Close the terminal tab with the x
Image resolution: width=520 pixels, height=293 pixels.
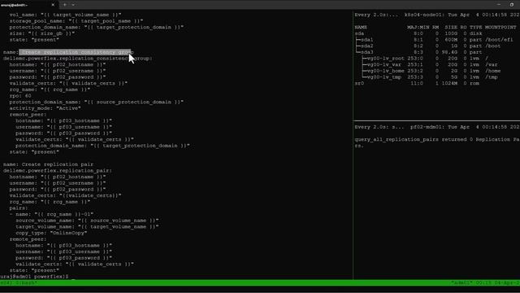point(53,5)
